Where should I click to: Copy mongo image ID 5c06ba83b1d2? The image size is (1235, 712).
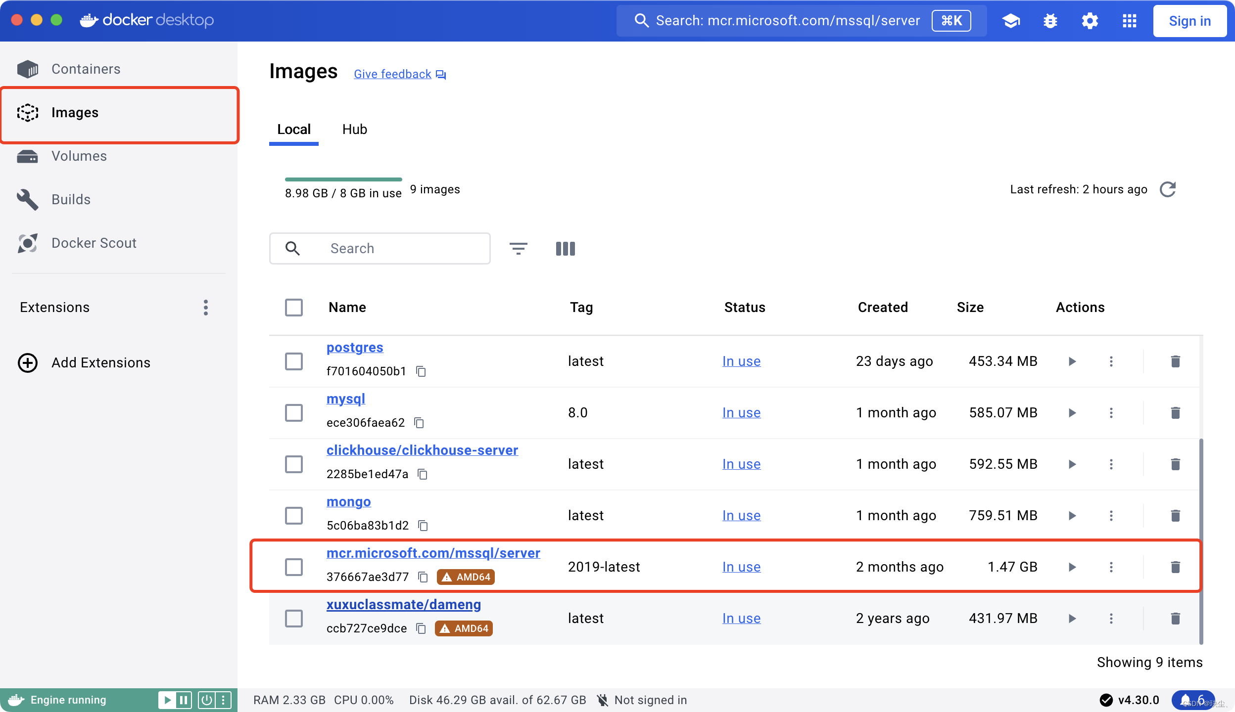423,526
